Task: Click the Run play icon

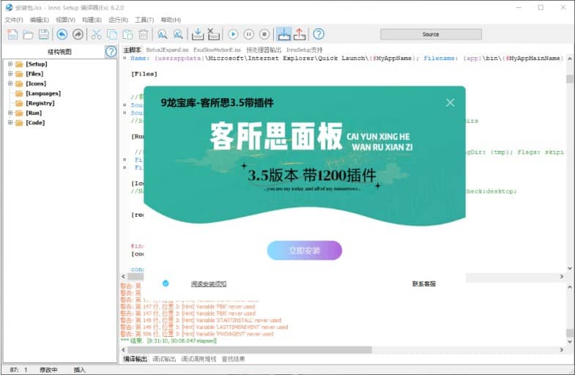Action: (x=233, y=34)
